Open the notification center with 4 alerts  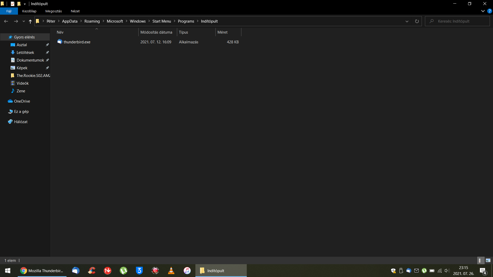coord(483,271)
